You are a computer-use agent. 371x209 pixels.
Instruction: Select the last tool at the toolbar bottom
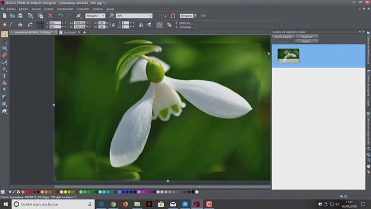pyautogui.click(x=4, y=111)
